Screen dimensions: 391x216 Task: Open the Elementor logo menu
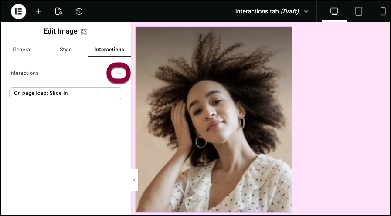(x=18, y=11)
